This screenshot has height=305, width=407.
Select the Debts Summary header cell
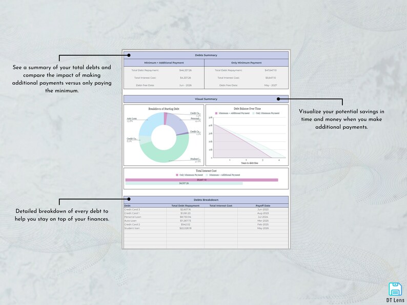pos(206,55)
